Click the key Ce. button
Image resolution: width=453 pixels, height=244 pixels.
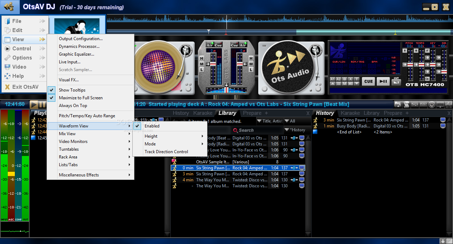click(x=427, y=79)
